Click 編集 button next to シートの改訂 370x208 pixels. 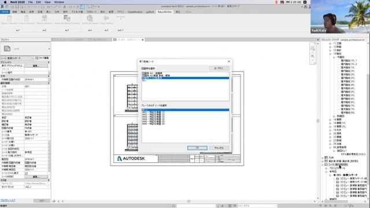36,177
